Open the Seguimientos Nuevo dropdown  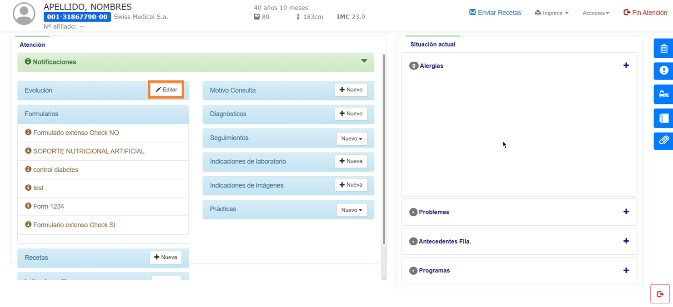tap(352, 139)
